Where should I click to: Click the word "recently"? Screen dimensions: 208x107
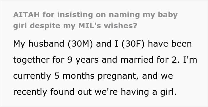coord(30,92)
